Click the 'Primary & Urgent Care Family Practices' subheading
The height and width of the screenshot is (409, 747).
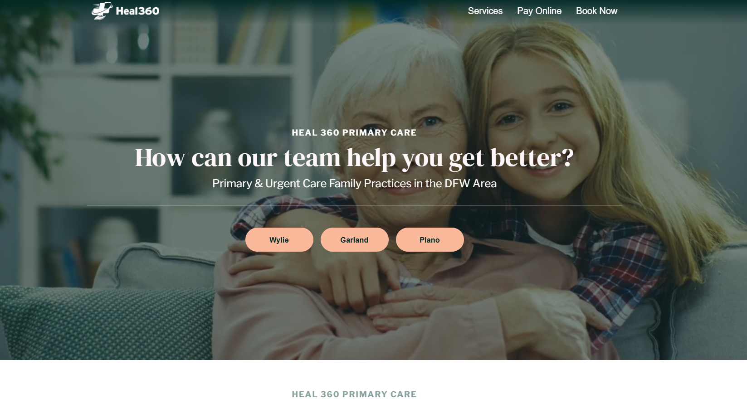(x=354, y=183)
